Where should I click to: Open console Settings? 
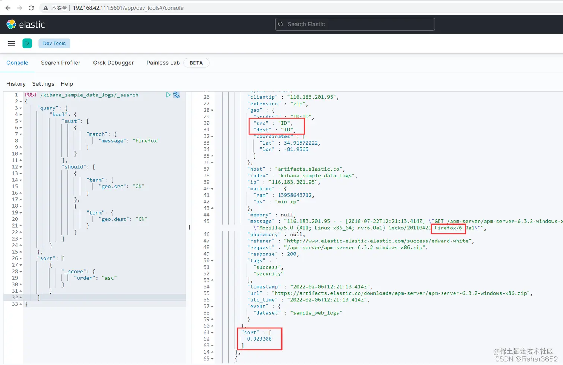click(43, 84)
